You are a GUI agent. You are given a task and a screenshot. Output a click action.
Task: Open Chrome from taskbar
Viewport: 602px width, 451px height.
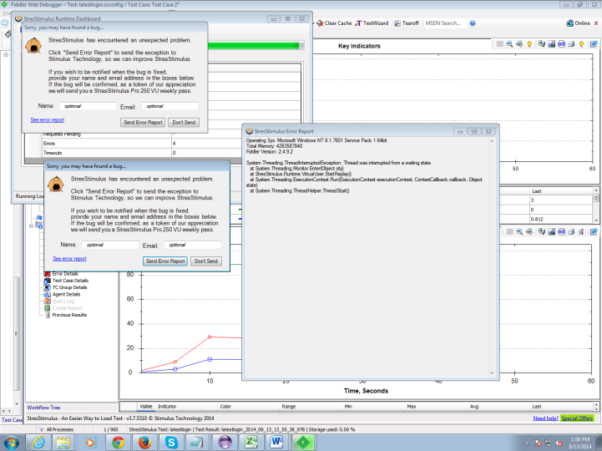[x=118, y=443]
